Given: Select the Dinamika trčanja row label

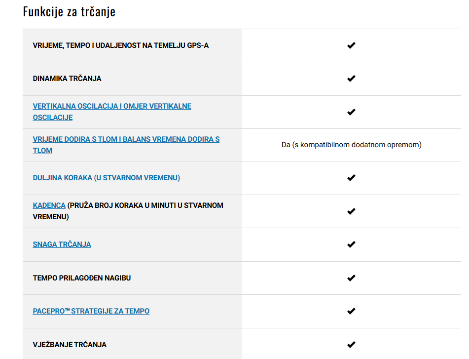Looking at the screenshot, I should (67, 79).
